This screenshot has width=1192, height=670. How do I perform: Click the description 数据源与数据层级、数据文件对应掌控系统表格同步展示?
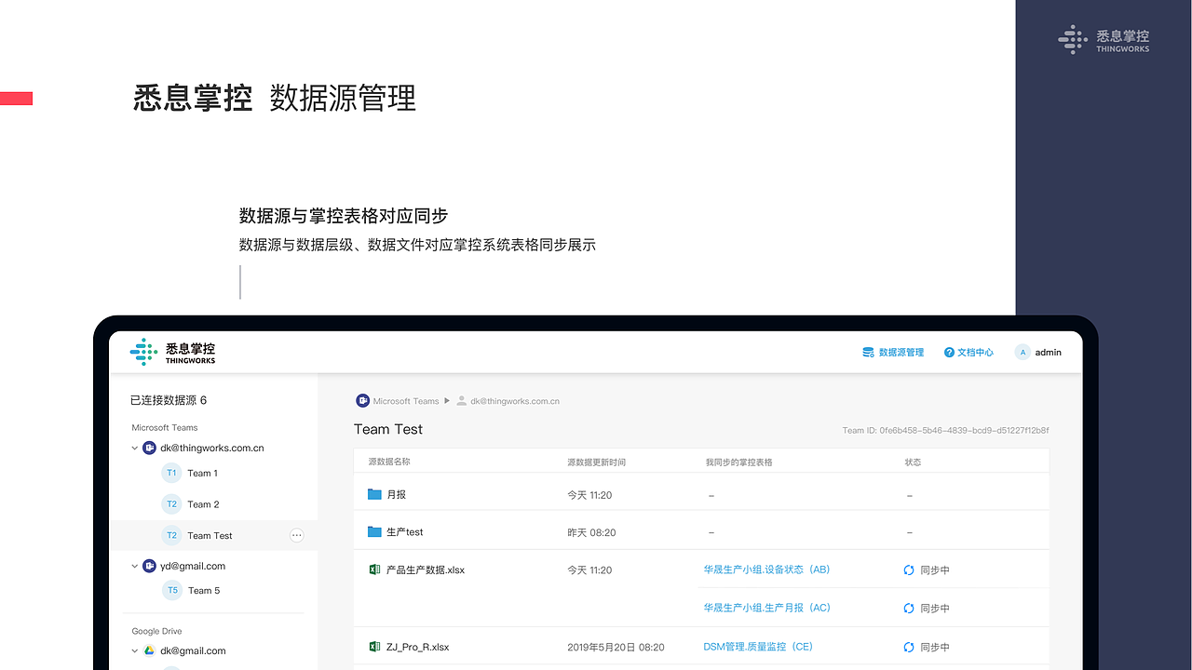417,246
